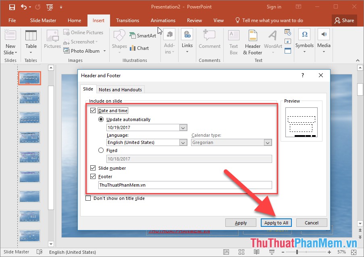The height and width of the screenshot is (257, 364).
Task: Open the Transitions ribbon tab
Action: tap(127, 20)
